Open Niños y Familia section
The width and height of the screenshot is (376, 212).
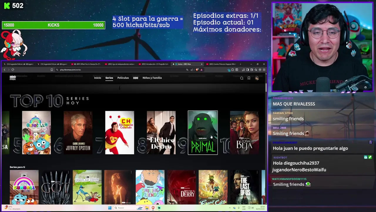tap(152, 78)
